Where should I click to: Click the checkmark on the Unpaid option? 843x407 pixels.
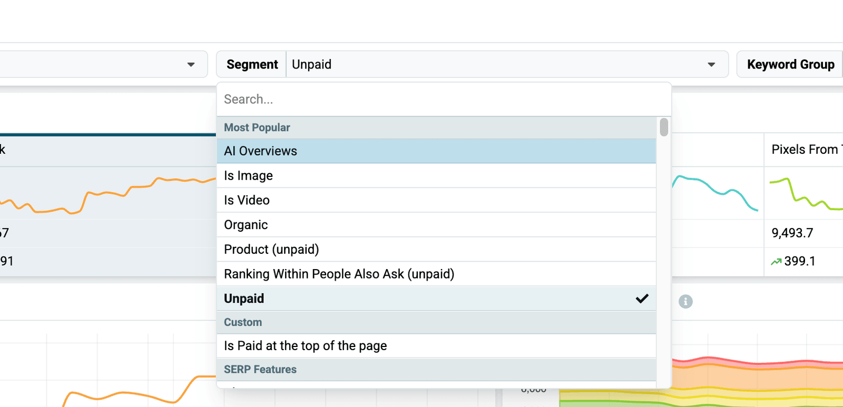click(642, 299)
